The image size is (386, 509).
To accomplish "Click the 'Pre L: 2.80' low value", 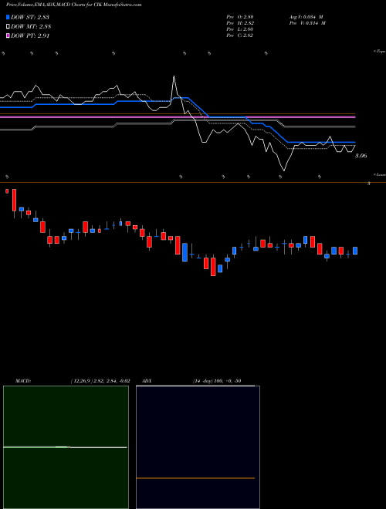I will pyautogui.click(x=240, y=29).
